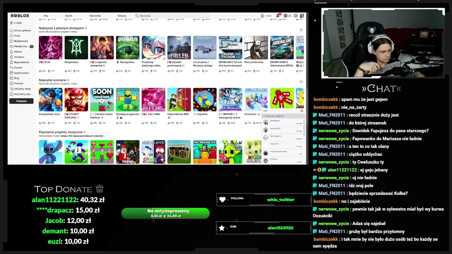Open the Tworzenie tab

pyautogui.click(x=95, y=16)
